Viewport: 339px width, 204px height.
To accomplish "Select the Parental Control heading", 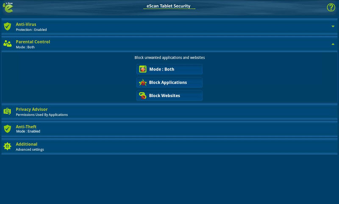I will click(33, 42).
